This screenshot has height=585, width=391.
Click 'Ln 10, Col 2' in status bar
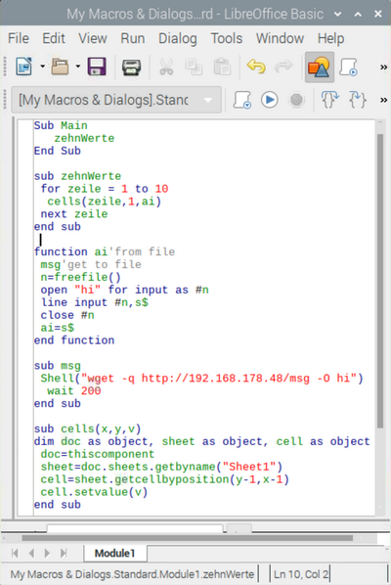pos(301,574)
